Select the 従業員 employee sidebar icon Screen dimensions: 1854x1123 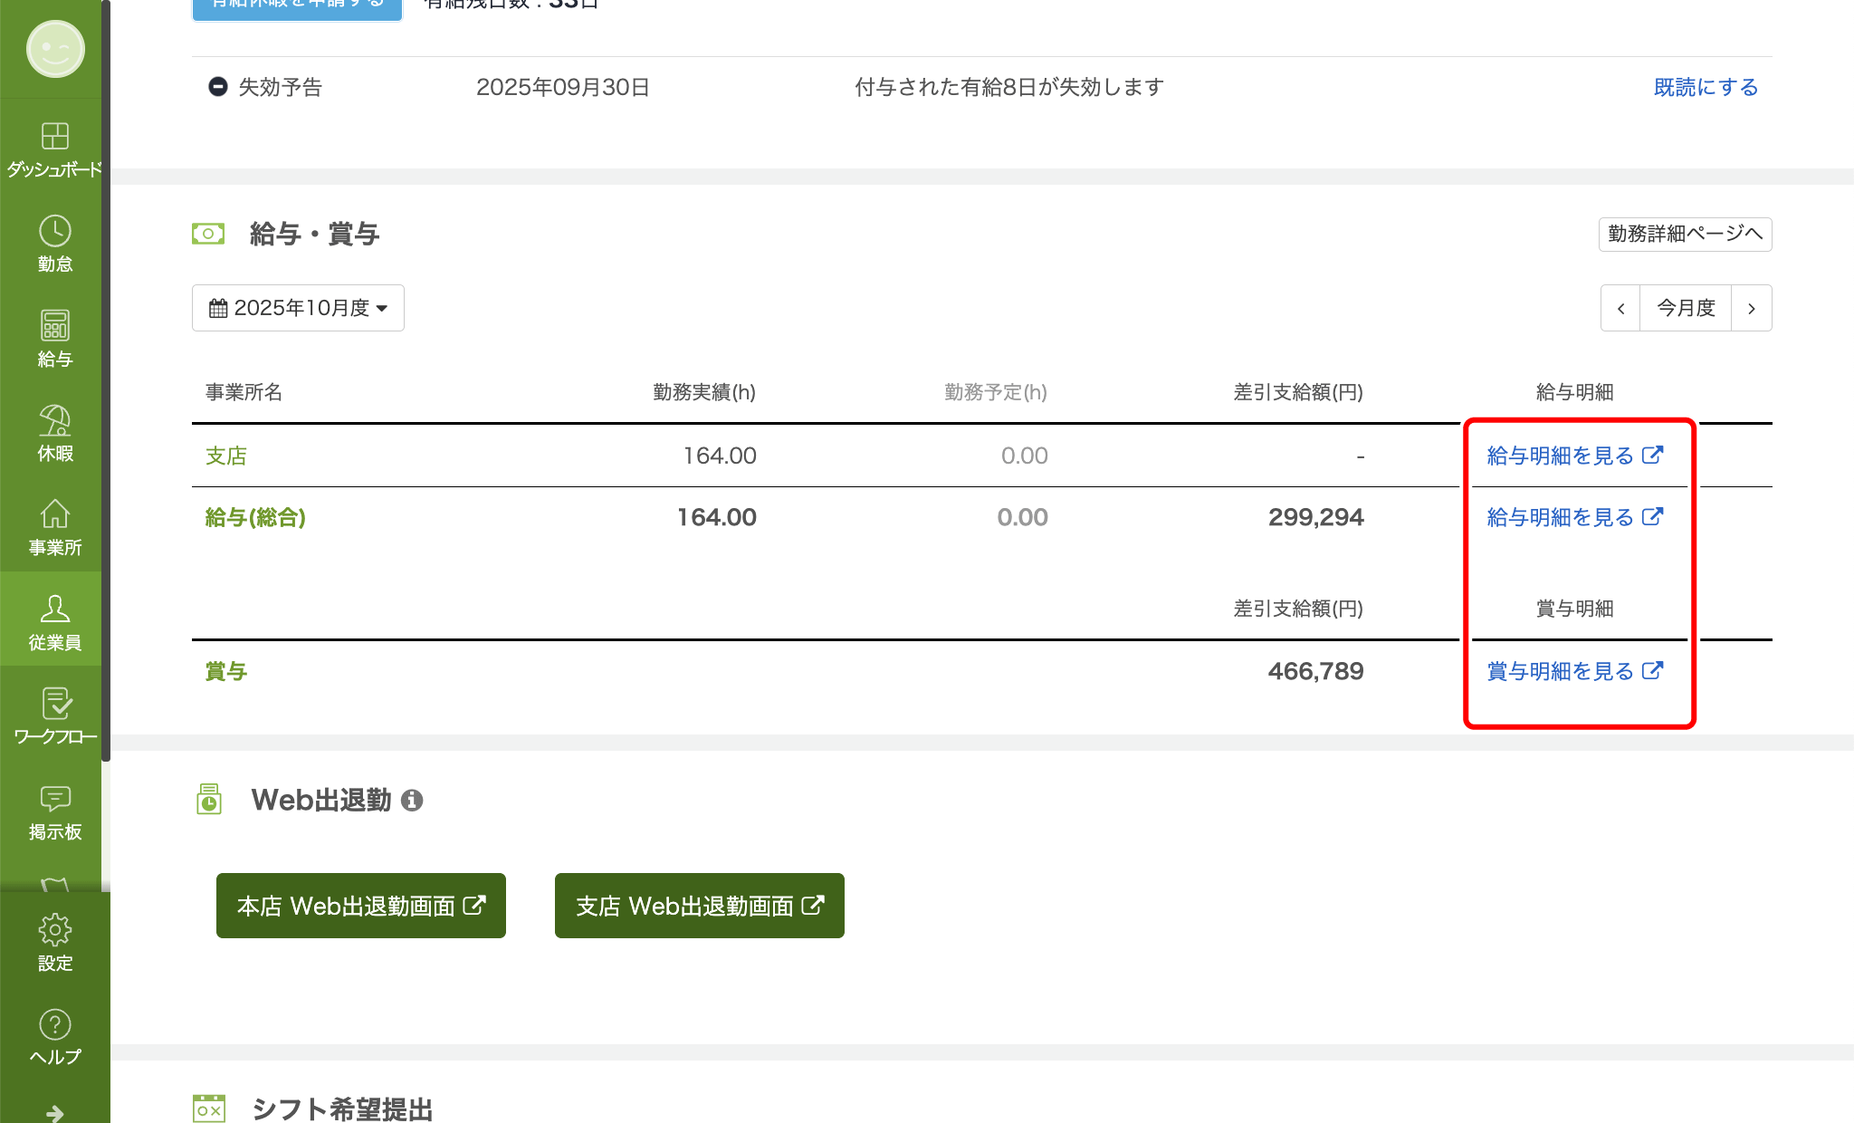(54, 620)
